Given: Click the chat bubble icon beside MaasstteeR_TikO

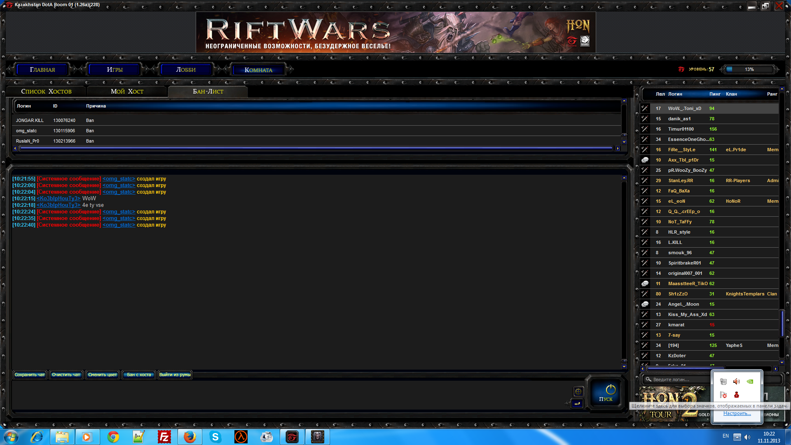Looking at the screenshot, I should tap(645, 283).
